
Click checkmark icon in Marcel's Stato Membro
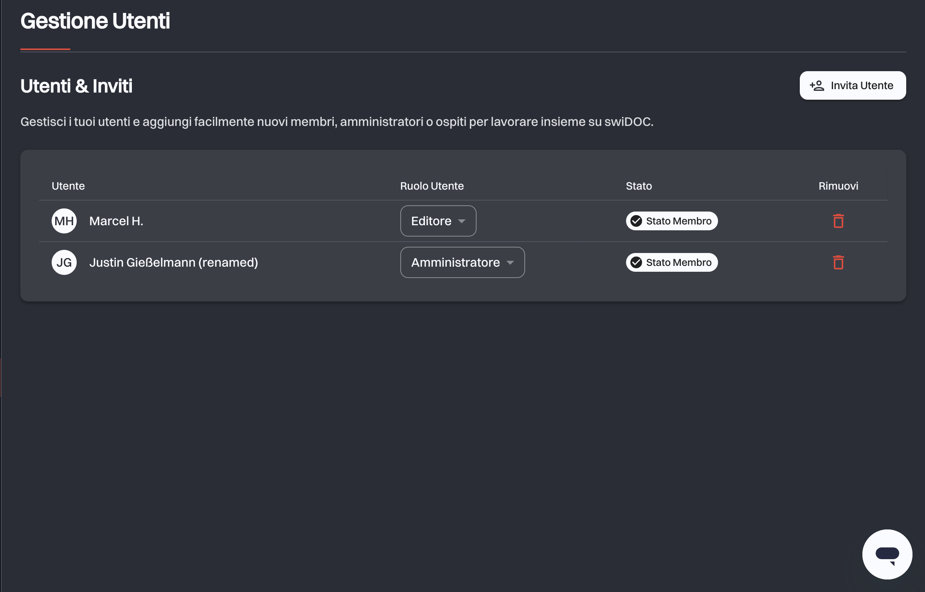tap(636, 221)
